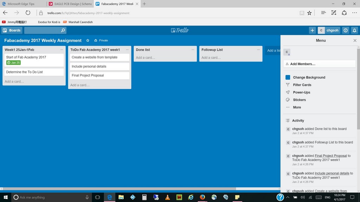Star the Fabacademy 2017 Weekly Assignment board
Image resolution: width=360 pixels, height=202 pixels.
click(x=88, y=40)
